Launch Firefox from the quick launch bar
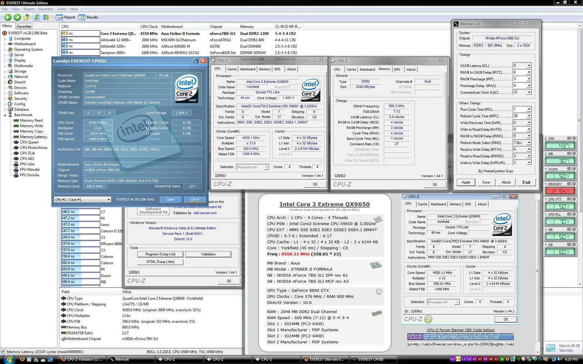Viewport: 583px width, 364px height. 22,359
